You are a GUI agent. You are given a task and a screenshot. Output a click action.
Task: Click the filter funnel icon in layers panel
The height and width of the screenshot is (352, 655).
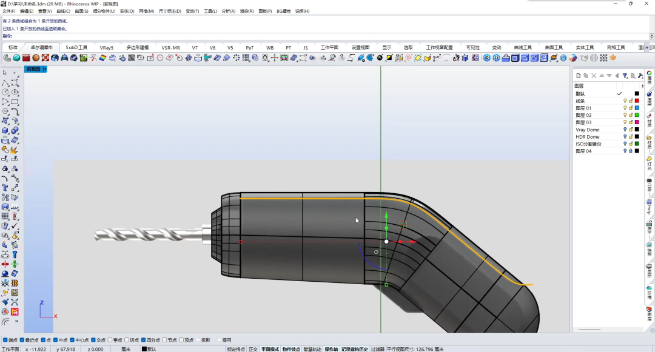625,76
